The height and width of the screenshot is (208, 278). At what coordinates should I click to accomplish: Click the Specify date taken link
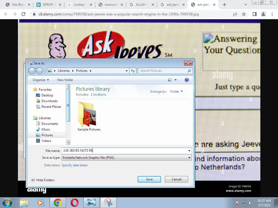click(74, 165)
